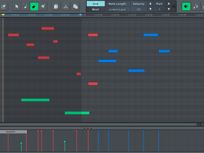Select the note draw tool

click(25, 6)
